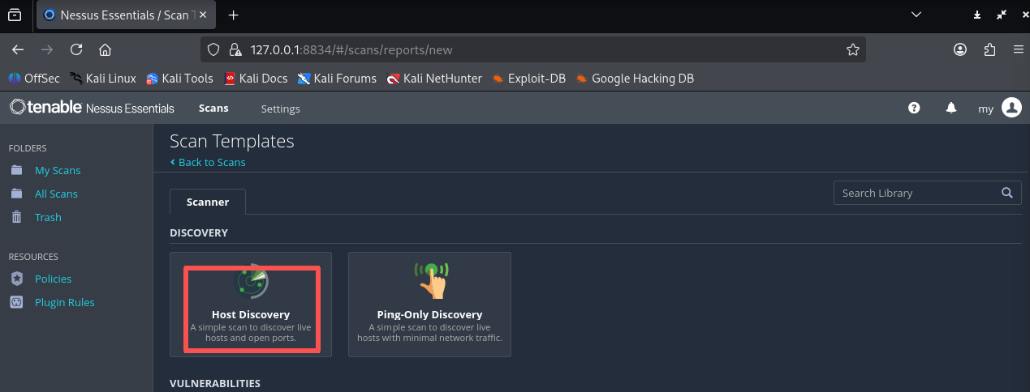Open the Firefox extensions puzzle icon
Viewport: 1030px width, 392px height.
pos(989,49)
